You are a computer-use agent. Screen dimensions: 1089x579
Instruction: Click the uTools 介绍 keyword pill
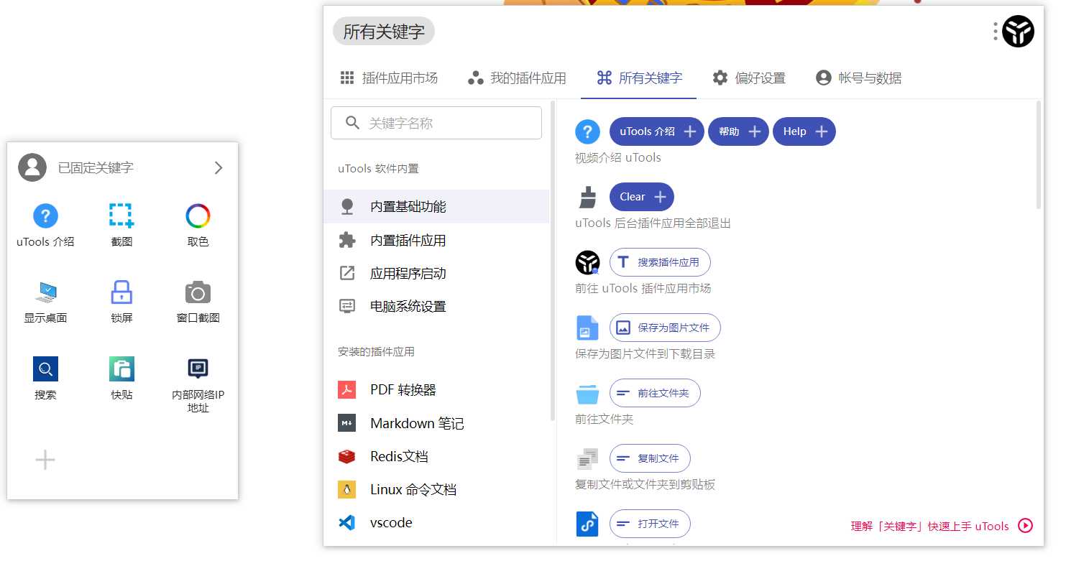coord(657,131)
